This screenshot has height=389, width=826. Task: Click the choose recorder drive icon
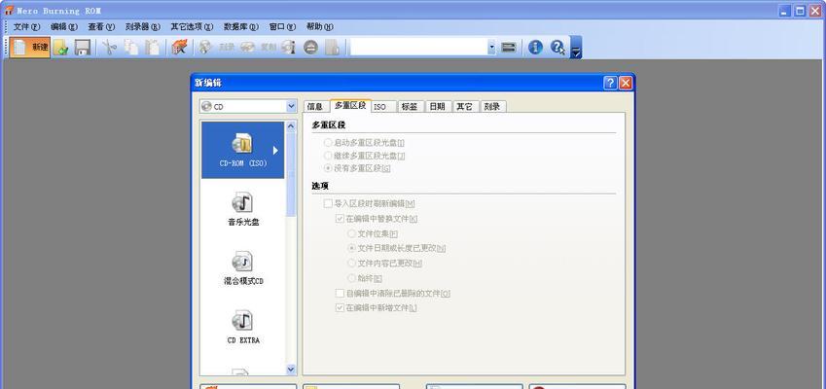(509, 48)
